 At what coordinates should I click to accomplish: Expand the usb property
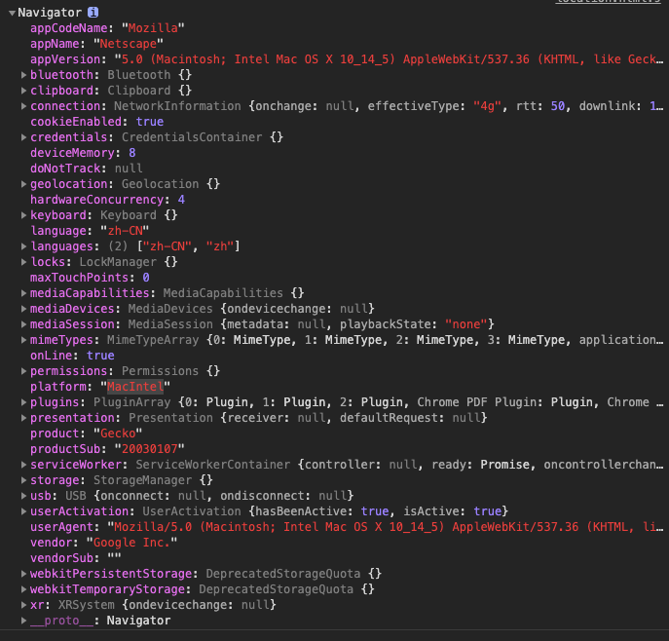(24, 496)
